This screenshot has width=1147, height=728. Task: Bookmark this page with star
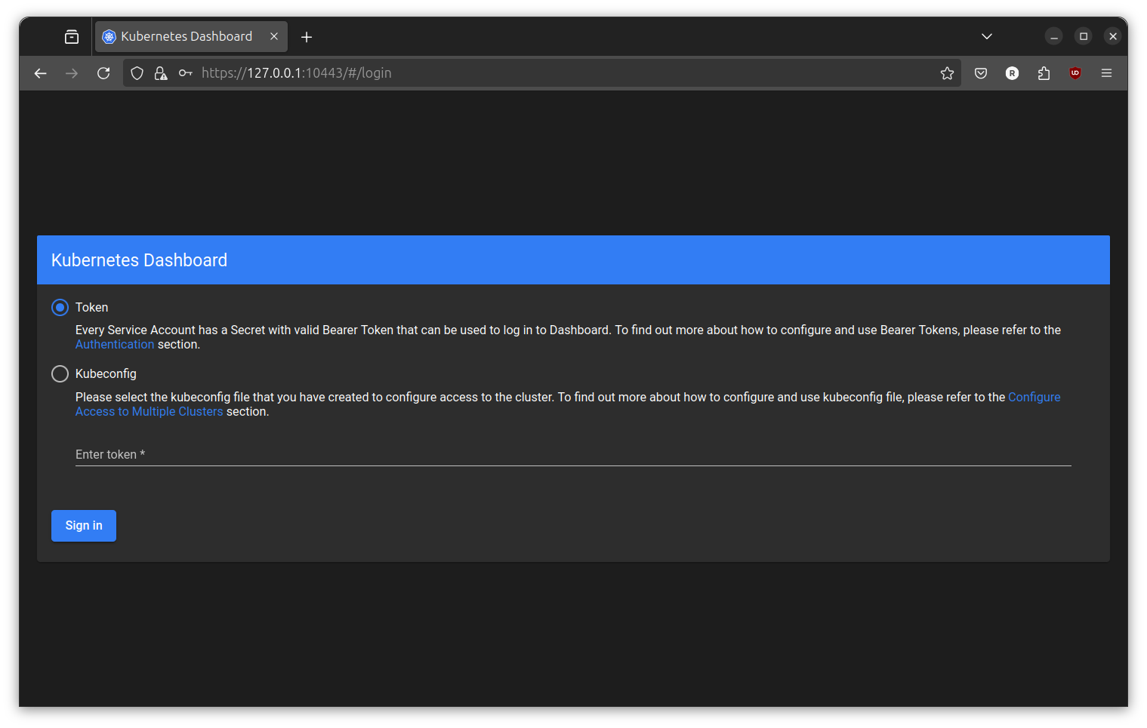tap(947, 73)
